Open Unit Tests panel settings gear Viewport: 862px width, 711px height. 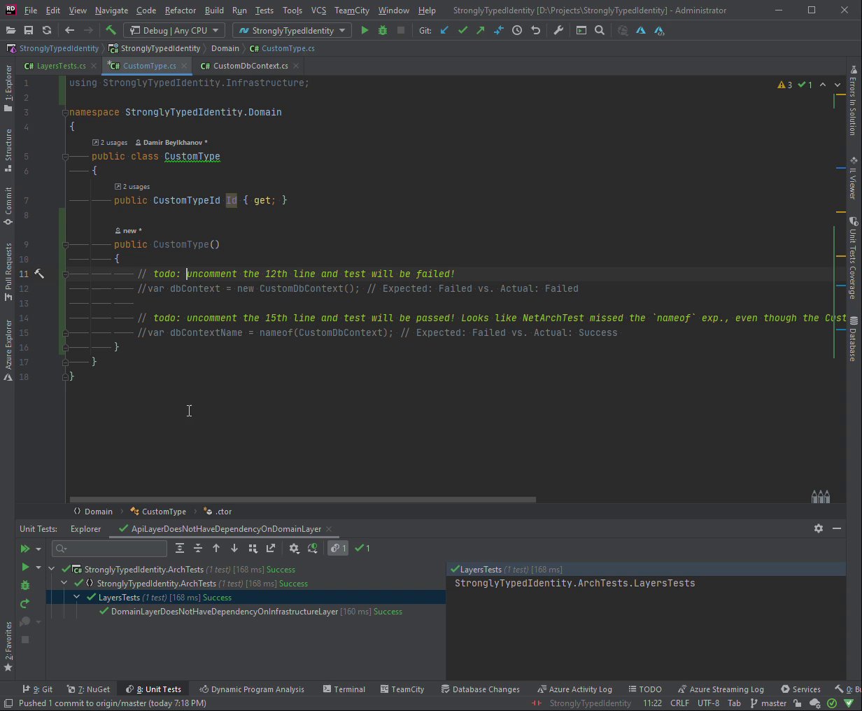point(819,528)
